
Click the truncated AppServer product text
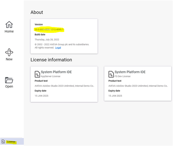(64, 86)
